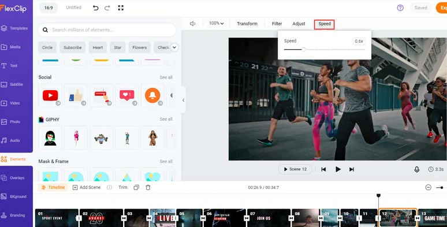Open the help question mark icon
The width and height of the screenshot is (447, 227).
coord(400,8)
